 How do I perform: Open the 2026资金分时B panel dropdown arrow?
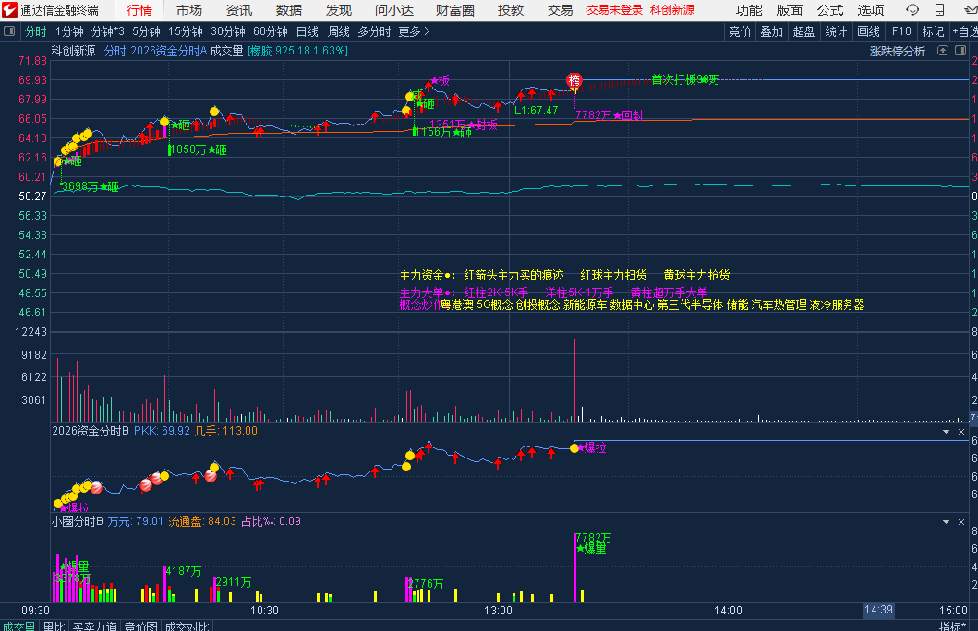pyautogui.click(x=946, y=431)
